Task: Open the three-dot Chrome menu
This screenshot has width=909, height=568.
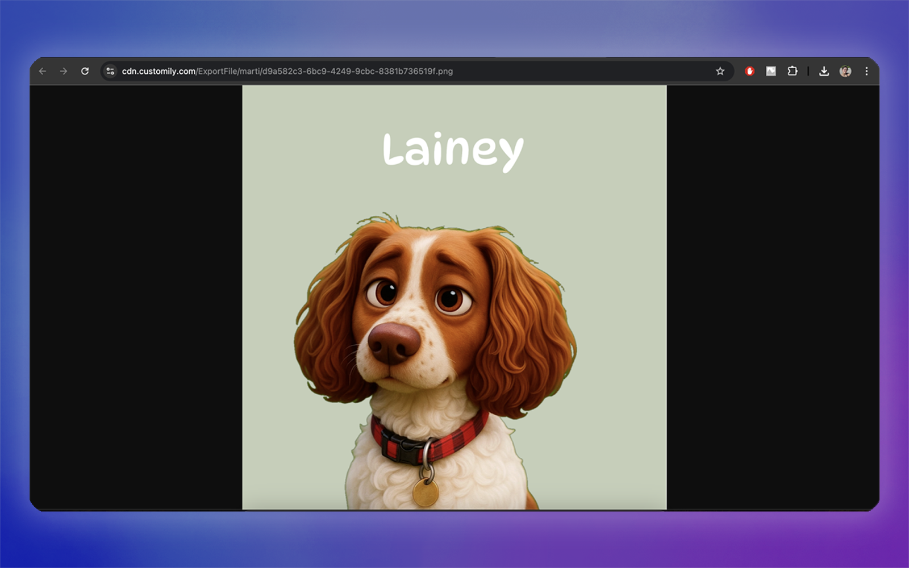Action: click(866, 71)
